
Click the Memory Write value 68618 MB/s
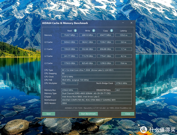(x=87, y=35)
